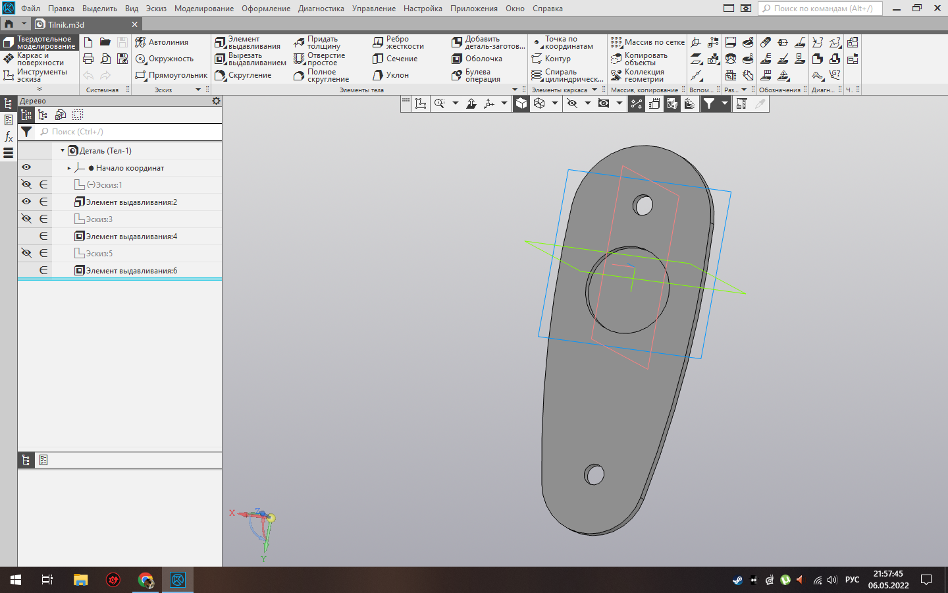Open the Моделирование menu
948x593 pixels.
point(203,9)
